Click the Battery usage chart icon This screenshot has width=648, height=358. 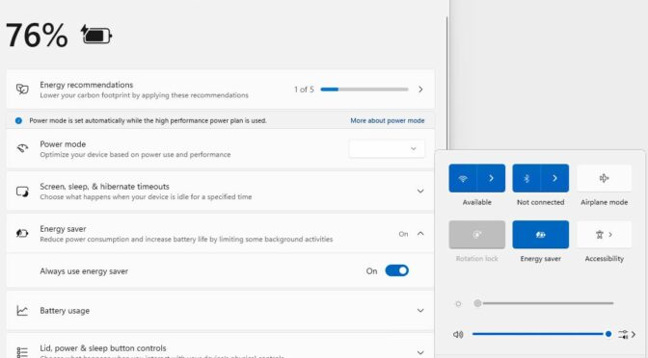[x=22, y=311]
